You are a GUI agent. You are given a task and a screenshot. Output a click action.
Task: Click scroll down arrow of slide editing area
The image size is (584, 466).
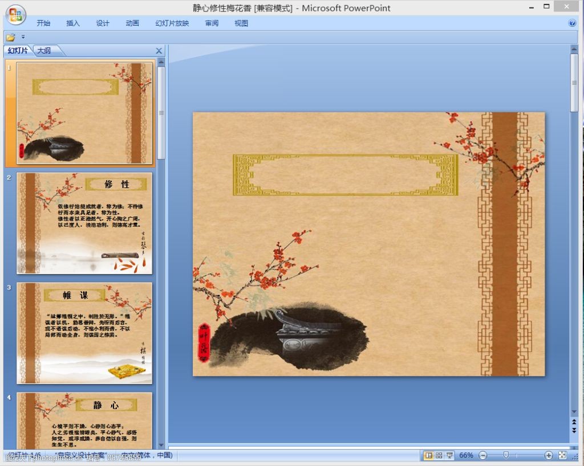click(x=574, y=412)
